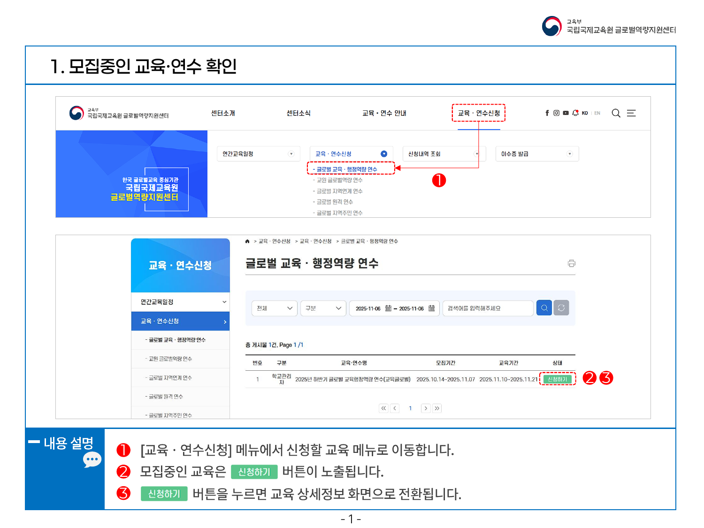Click the printer icon beside page title

click(571, 263)
